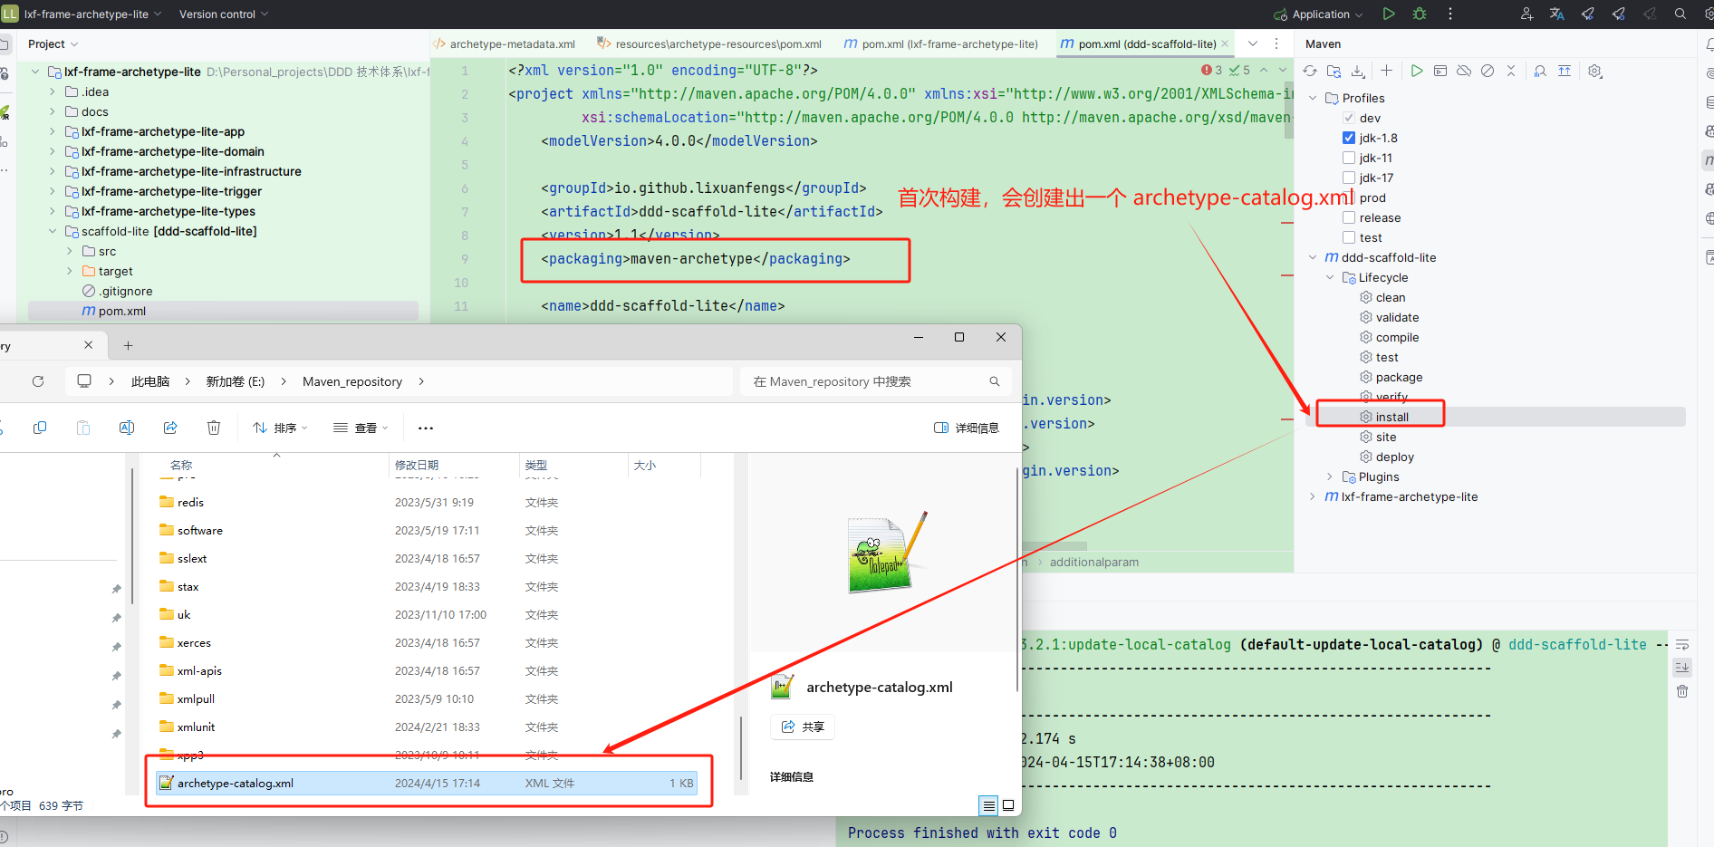Screen dimensions: 1714x847
Task: Rename item in Explorer toolbar
Action: pos(127,428)
